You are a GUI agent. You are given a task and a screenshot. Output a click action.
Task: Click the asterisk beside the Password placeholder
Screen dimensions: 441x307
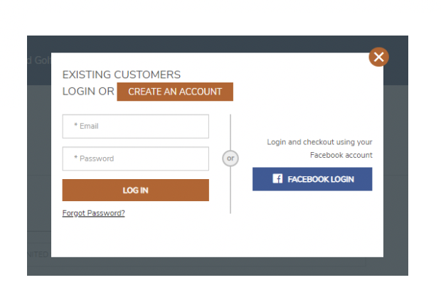coord(75,157)
